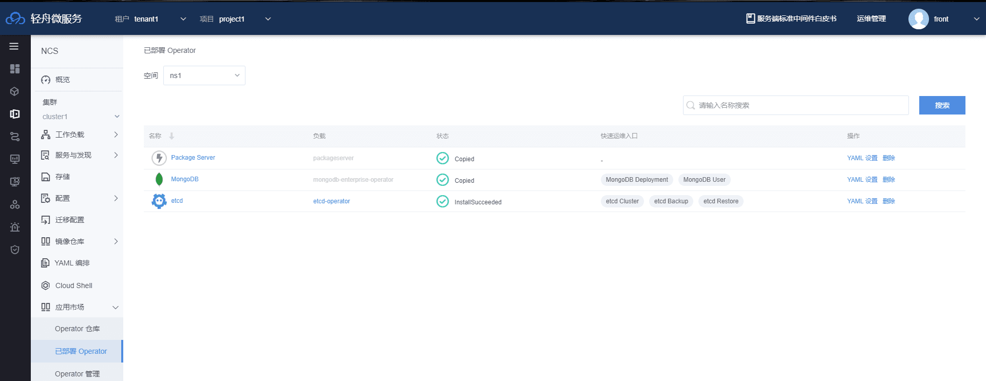Click the name column sort arrow
The width and height of the screenshot is (986, 381).
click(172, 136)
